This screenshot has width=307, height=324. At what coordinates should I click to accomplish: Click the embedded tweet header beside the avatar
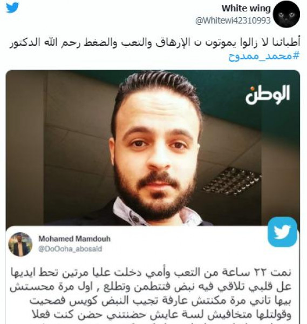[x=74, y=244]
